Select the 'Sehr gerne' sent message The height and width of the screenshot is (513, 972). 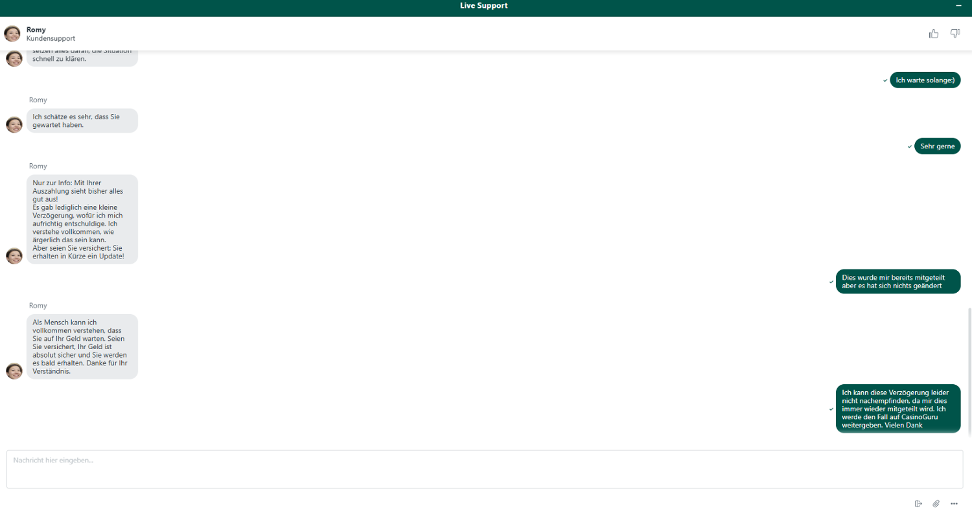(937, 146)
